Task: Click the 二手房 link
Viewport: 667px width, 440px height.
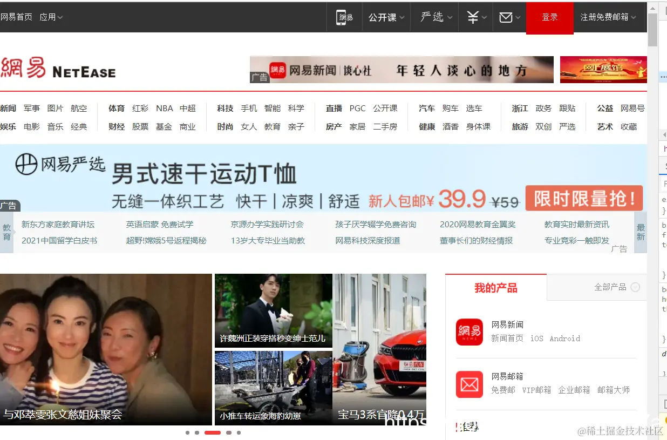Action: 385,127
